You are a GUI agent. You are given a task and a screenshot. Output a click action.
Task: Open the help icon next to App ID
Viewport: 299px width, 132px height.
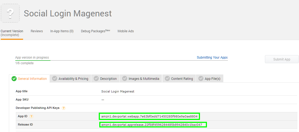(31, 116)
